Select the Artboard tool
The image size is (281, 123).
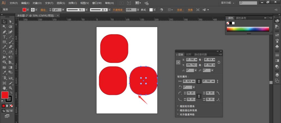(4, 83)
